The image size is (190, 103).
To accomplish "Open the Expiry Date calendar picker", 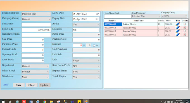I will click(x=97, y=19).
